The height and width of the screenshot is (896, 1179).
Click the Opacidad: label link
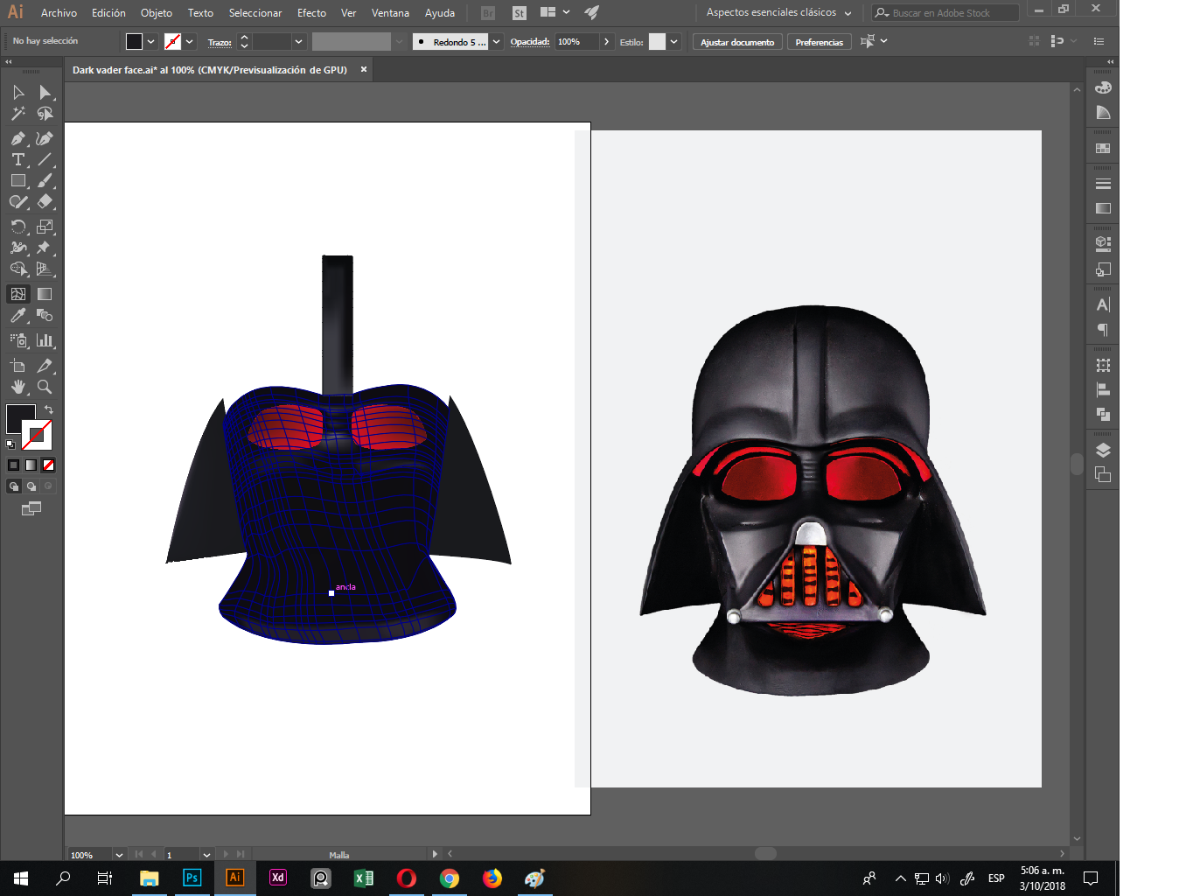click(x=530, y=42)
